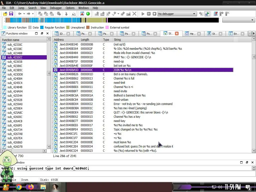Stop the debugger process

point(154,14)
